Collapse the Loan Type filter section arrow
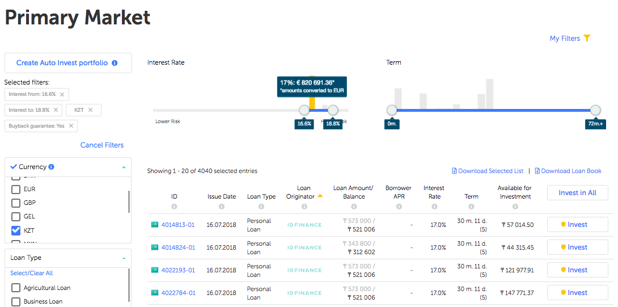This screenshot has width=618, height=307. coord(124,258)
